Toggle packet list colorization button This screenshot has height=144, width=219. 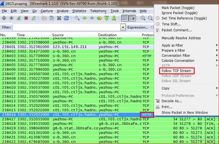click(125, 18)
